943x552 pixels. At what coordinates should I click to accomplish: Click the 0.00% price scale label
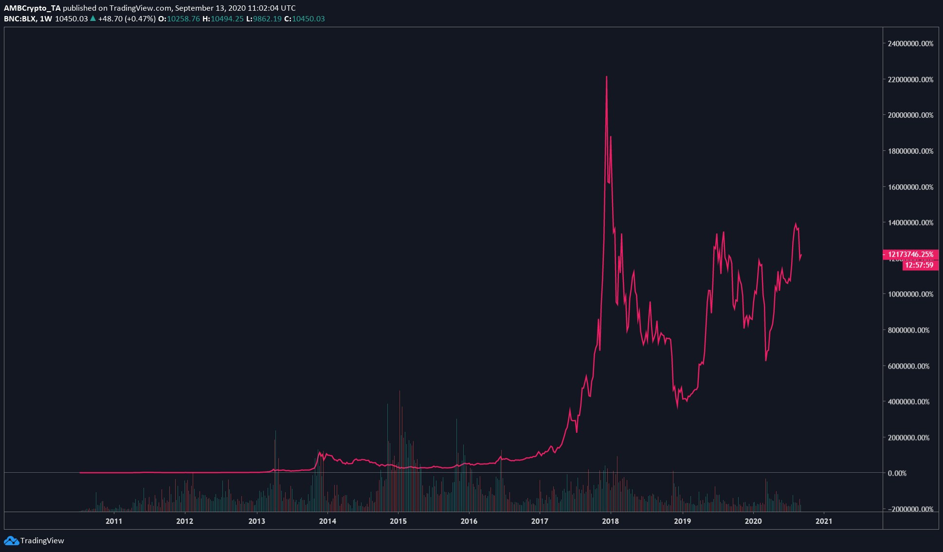click(897, 473)
